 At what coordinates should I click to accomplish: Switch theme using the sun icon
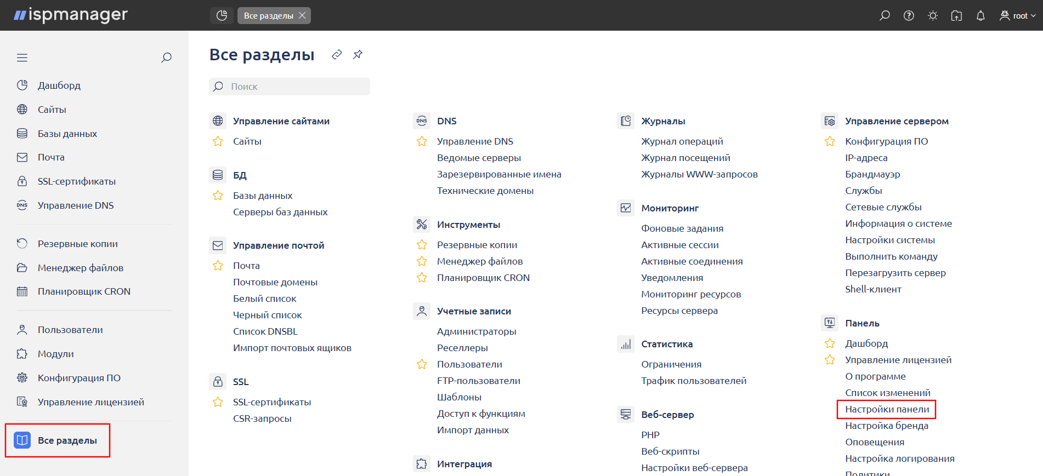933,16
